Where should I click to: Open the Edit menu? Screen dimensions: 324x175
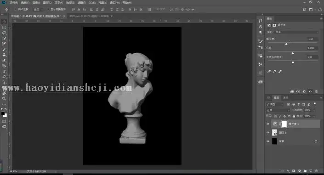click(x=25, y=2)
